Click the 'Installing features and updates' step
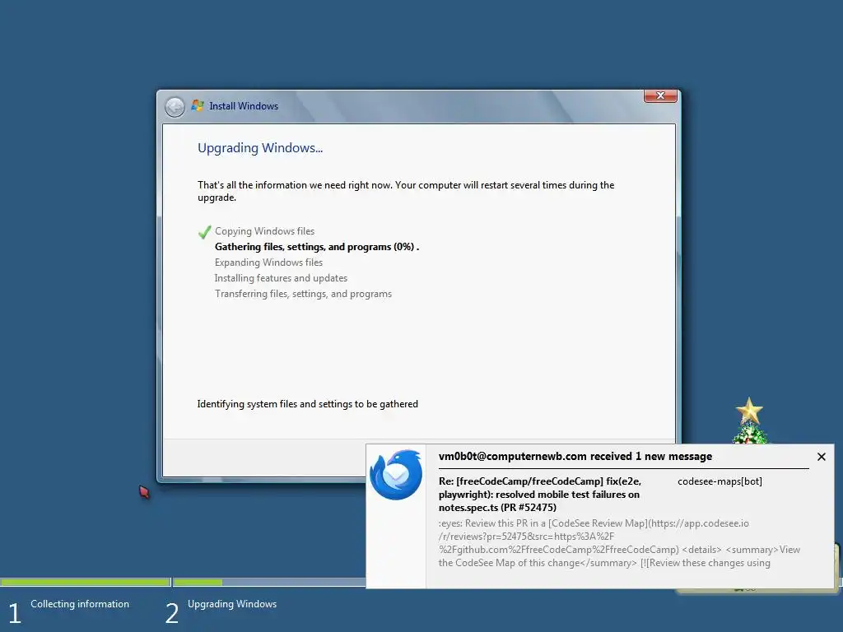 pyautogui.click(x=282, y=278)
